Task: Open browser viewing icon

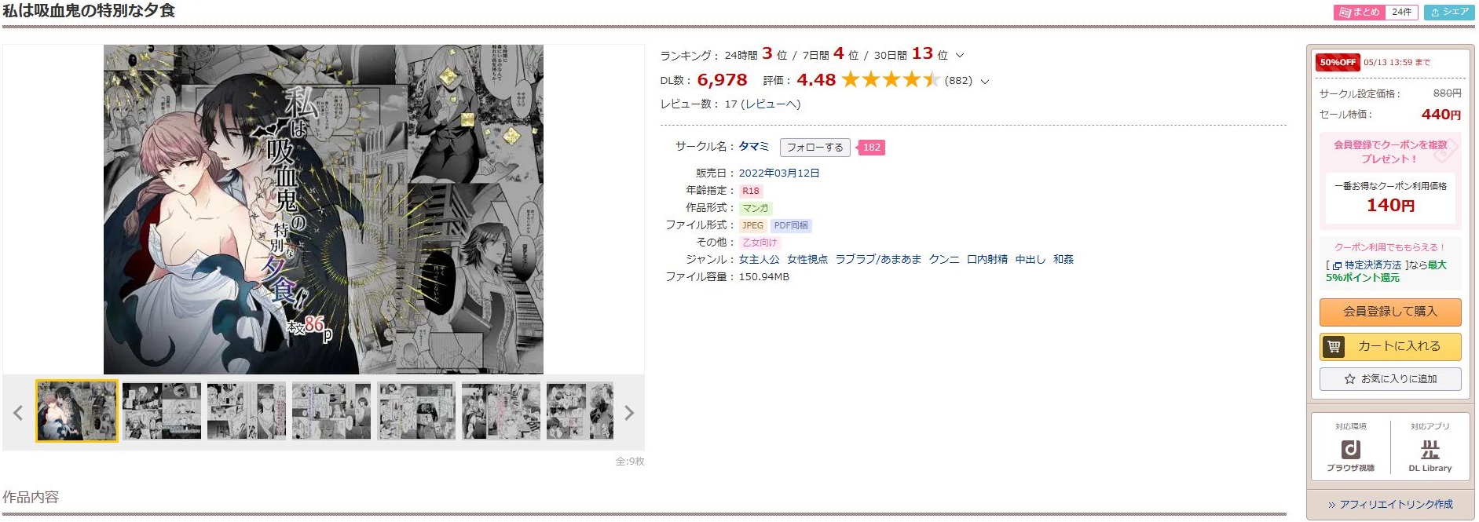Action: pos(1350,450)
